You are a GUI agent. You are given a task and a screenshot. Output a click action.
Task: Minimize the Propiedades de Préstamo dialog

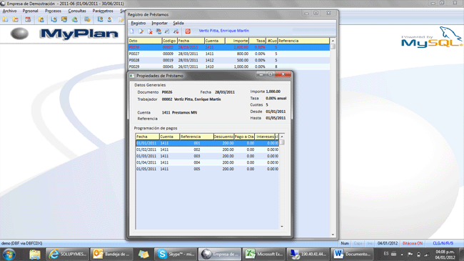click(261, 74)
